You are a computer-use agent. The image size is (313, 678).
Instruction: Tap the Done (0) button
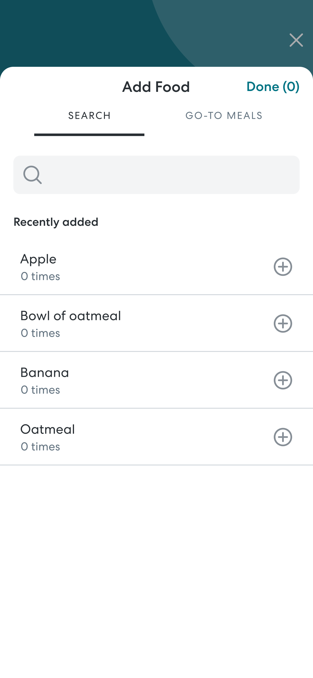click(x=273, y=87)
